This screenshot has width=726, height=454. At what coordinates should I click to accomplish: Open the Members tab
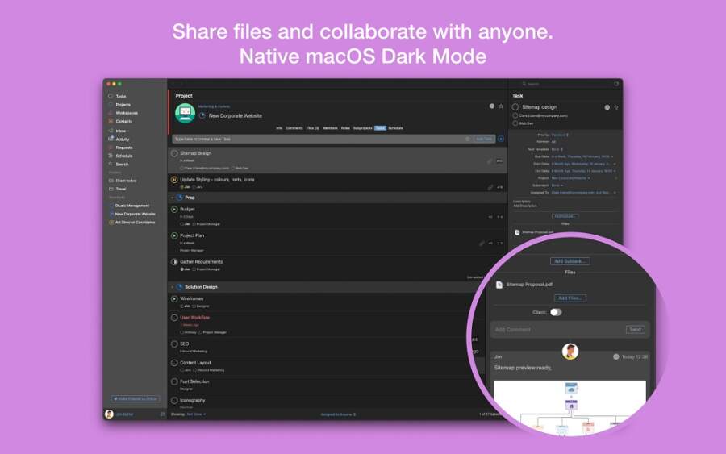(x=330, y=128)
